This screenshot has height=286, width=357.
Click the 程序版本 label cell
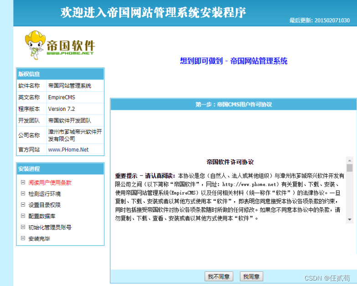point(31,109)
